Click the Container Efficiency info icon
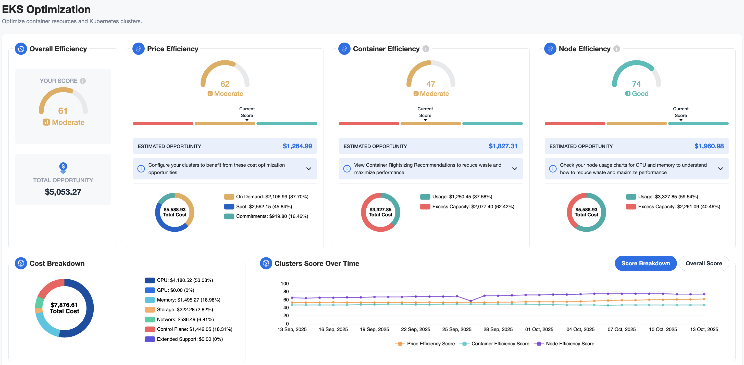744x365 pixels. coord(426,49)
